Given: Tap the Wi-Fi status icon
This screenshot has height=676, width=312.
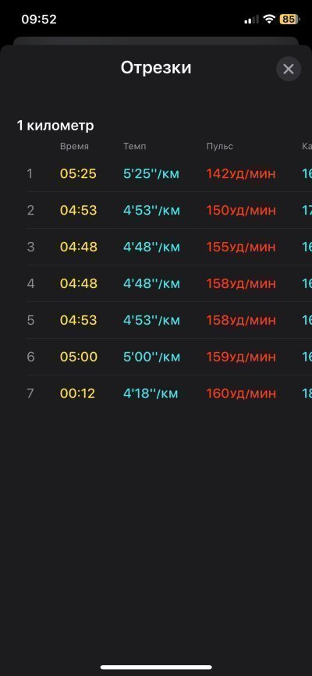Looking at the screenshot, I should coord(270,20).
